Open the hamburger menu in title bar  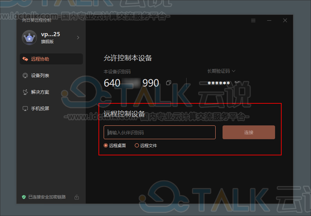pos(253,20)
